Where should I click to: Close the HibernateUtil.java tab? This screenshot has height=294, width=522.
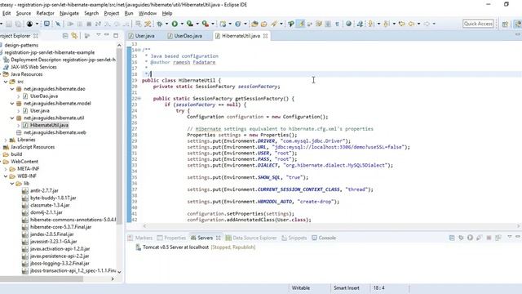point(265,36)
